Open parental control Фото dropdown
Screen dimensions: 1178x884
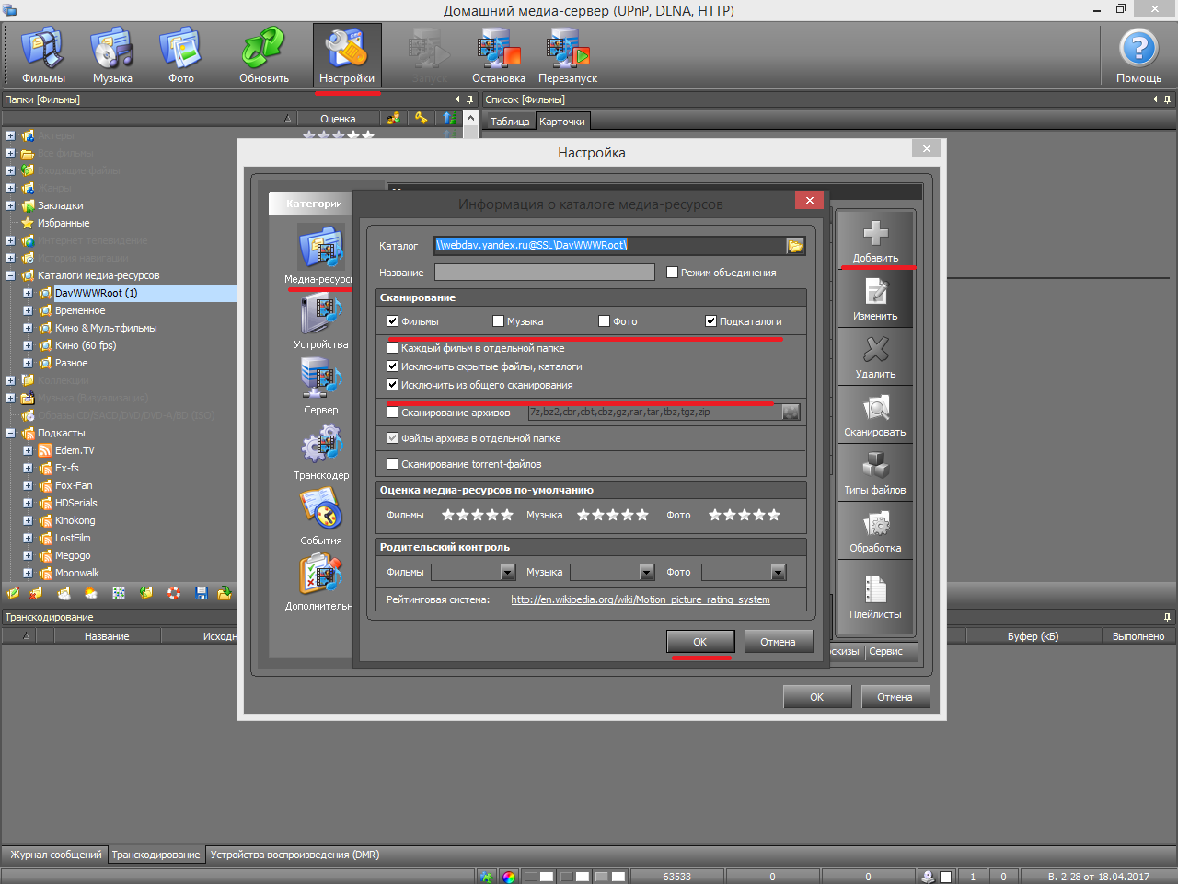(x=778, y=573)
